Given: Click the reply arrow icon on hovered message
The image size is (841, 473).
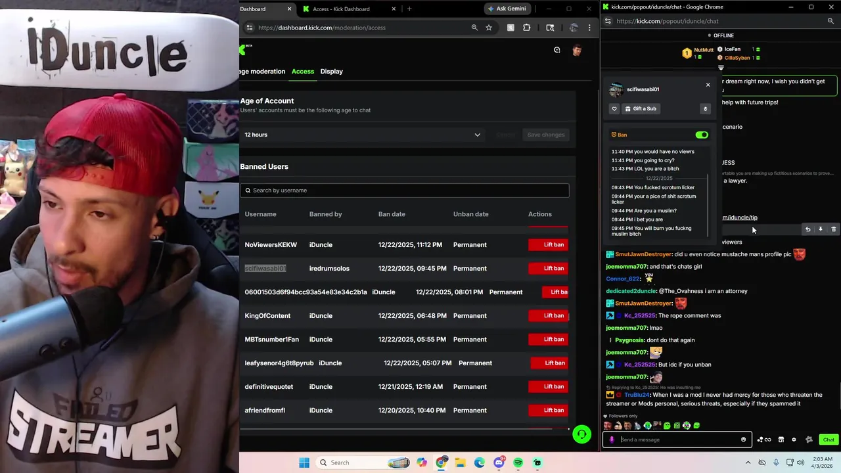Looking at the screenshot, I should [x=807, y=229].
